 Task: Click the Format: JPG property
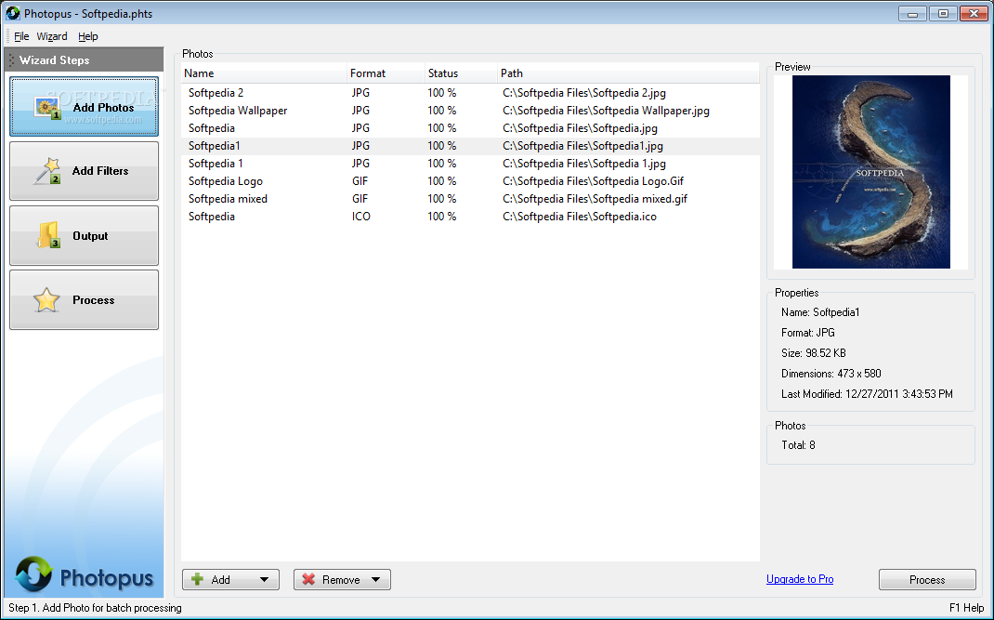pos(807,333)
